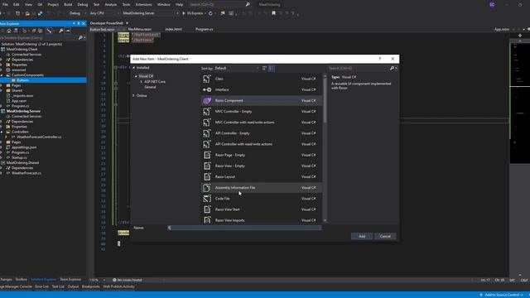Choose the Razor Component template
The width and height of the screenshot is (530, 298).
click(x=262, y=100)
